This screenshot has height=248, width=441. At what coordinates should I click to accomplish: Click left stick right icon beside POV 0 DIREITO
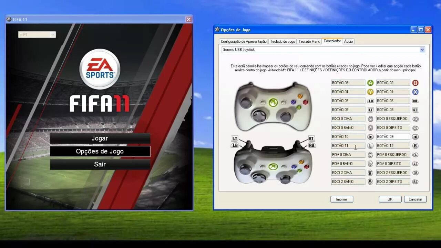[x=415, y=164]
